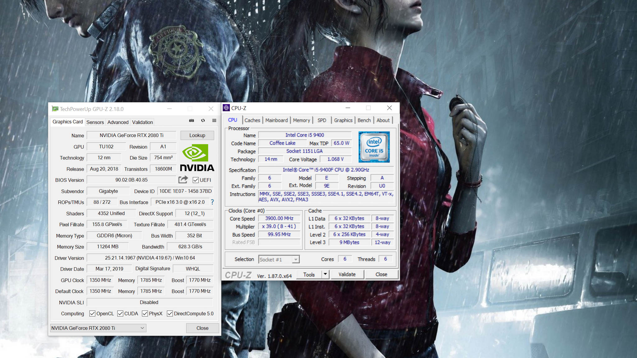Click the Memory Type GDDR6 (Micron) value
The image size is (637, 358).
114,236
